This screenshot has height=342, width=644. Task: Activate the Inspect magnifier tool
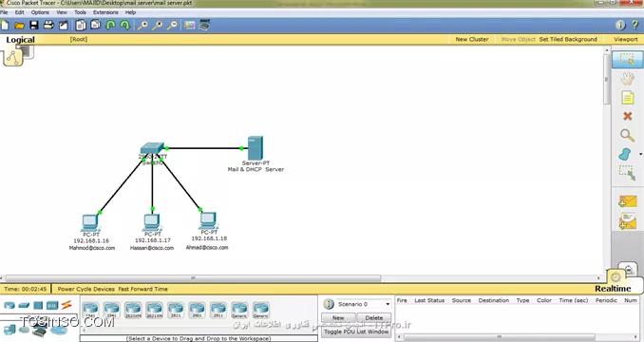pyautogui.click(x=627, y=135)
